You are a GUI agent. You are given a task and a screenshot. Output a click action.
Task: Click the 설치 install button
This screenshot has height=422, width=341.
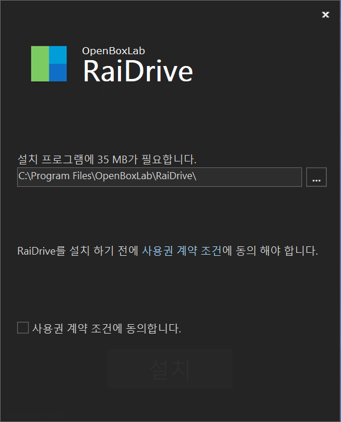click(170, 369)
